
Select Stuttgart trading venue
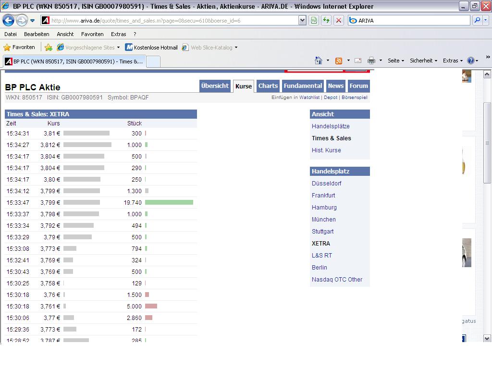(322, 232)
